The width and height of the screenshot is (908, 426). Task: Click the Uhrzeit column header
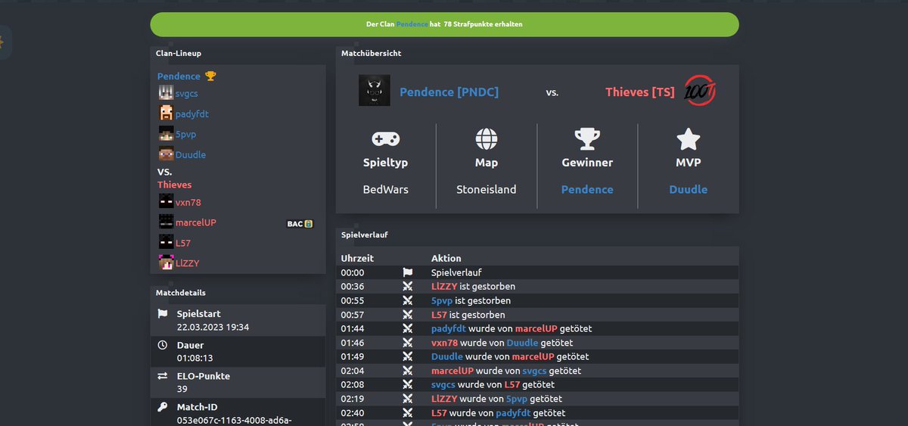coord(357,258)
